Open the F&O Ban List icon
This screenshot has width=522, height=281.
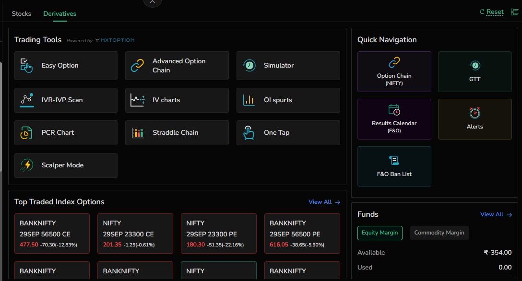point(394,160)
